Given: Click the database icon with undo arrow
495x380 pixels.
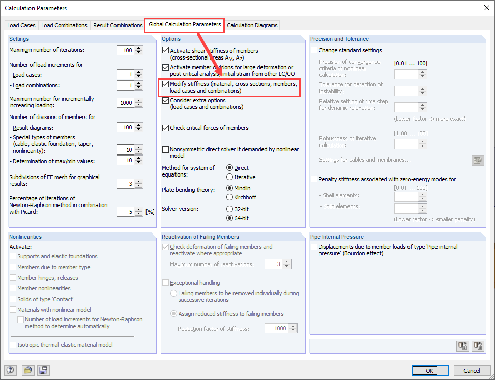Looking at the screenshot, I should point(478,346).
